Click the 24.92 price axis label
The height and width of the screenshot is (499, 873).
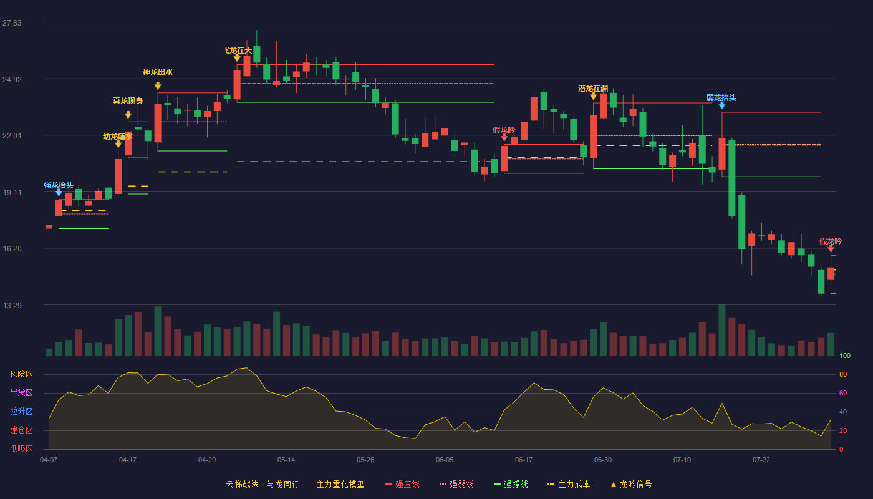point(12,79)
